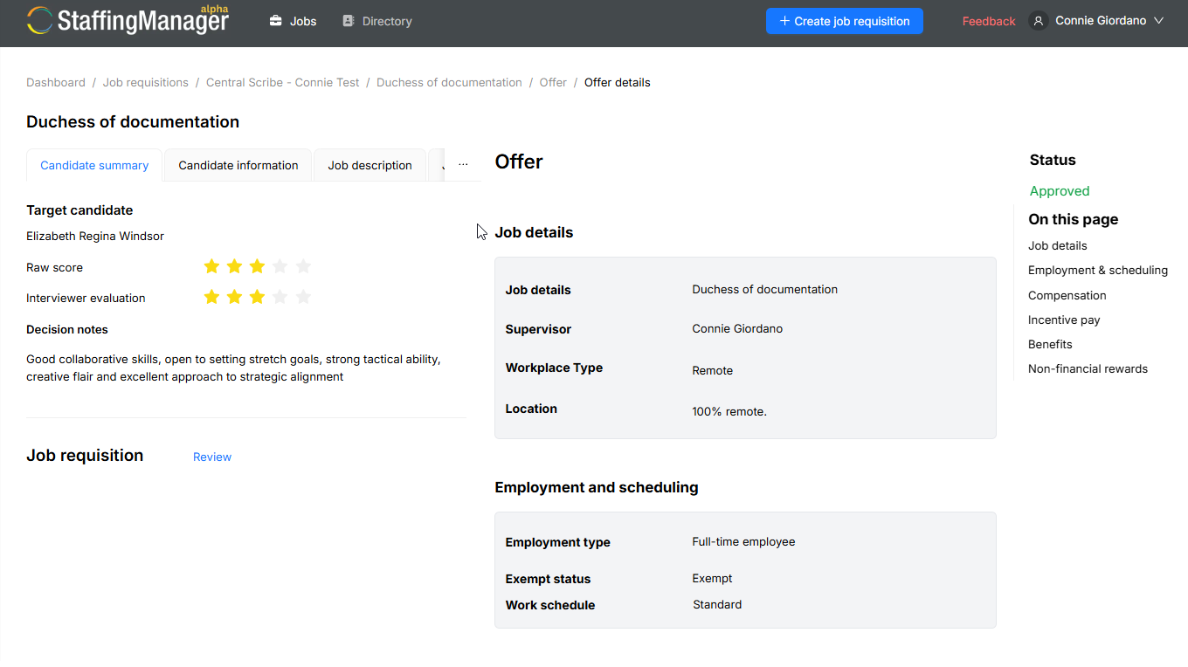Click the third Interviewer evaluation star
The height and width of the screenshot is (667, 1188).
pyautogui.click(x=257, y=297)
